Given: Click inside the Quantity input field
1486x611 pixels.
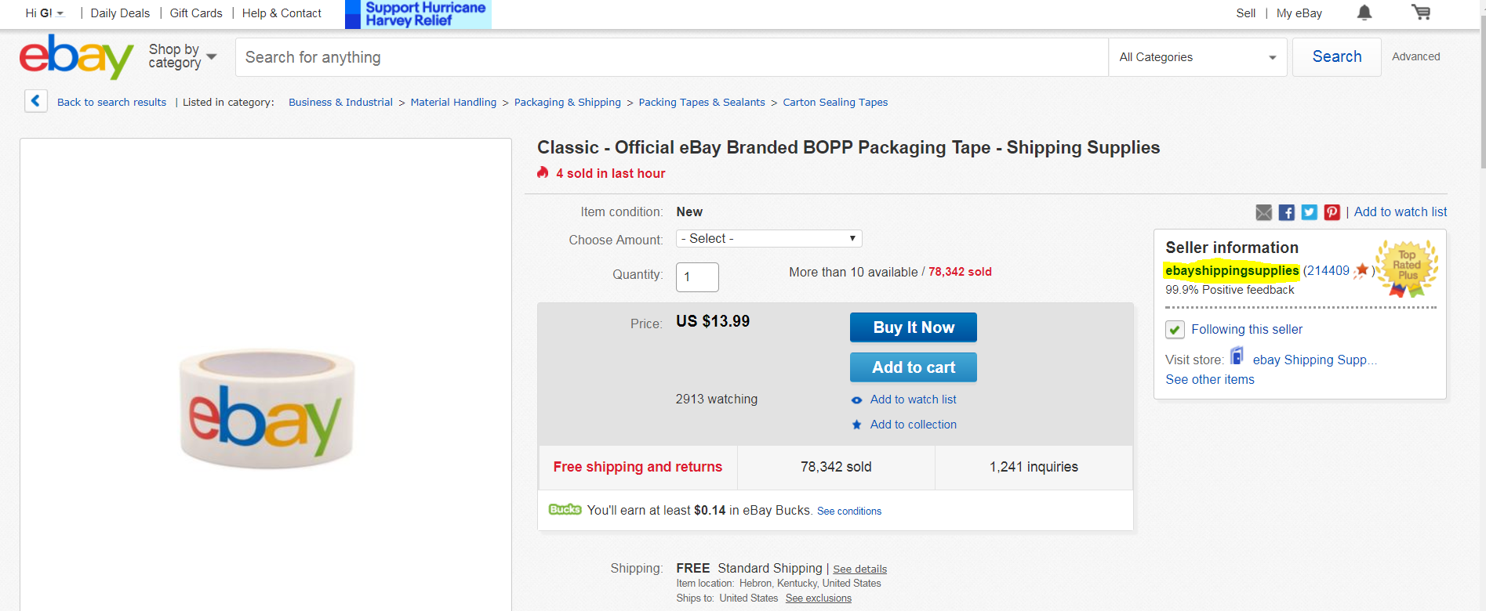Looking at the screenshot, I should (696, 277).
